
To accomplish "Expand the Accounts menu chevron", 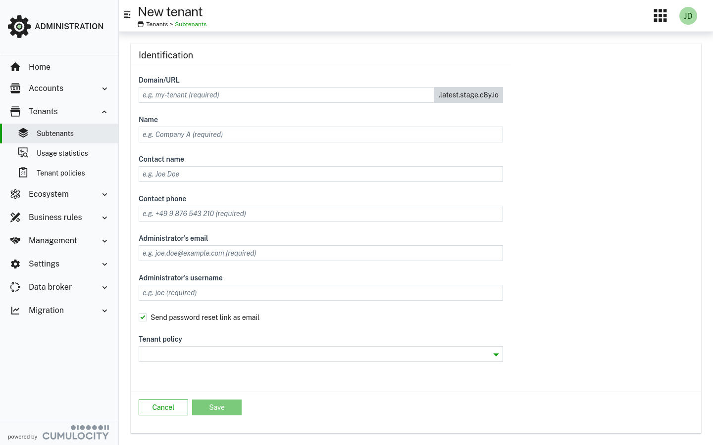I will (104, 89).
